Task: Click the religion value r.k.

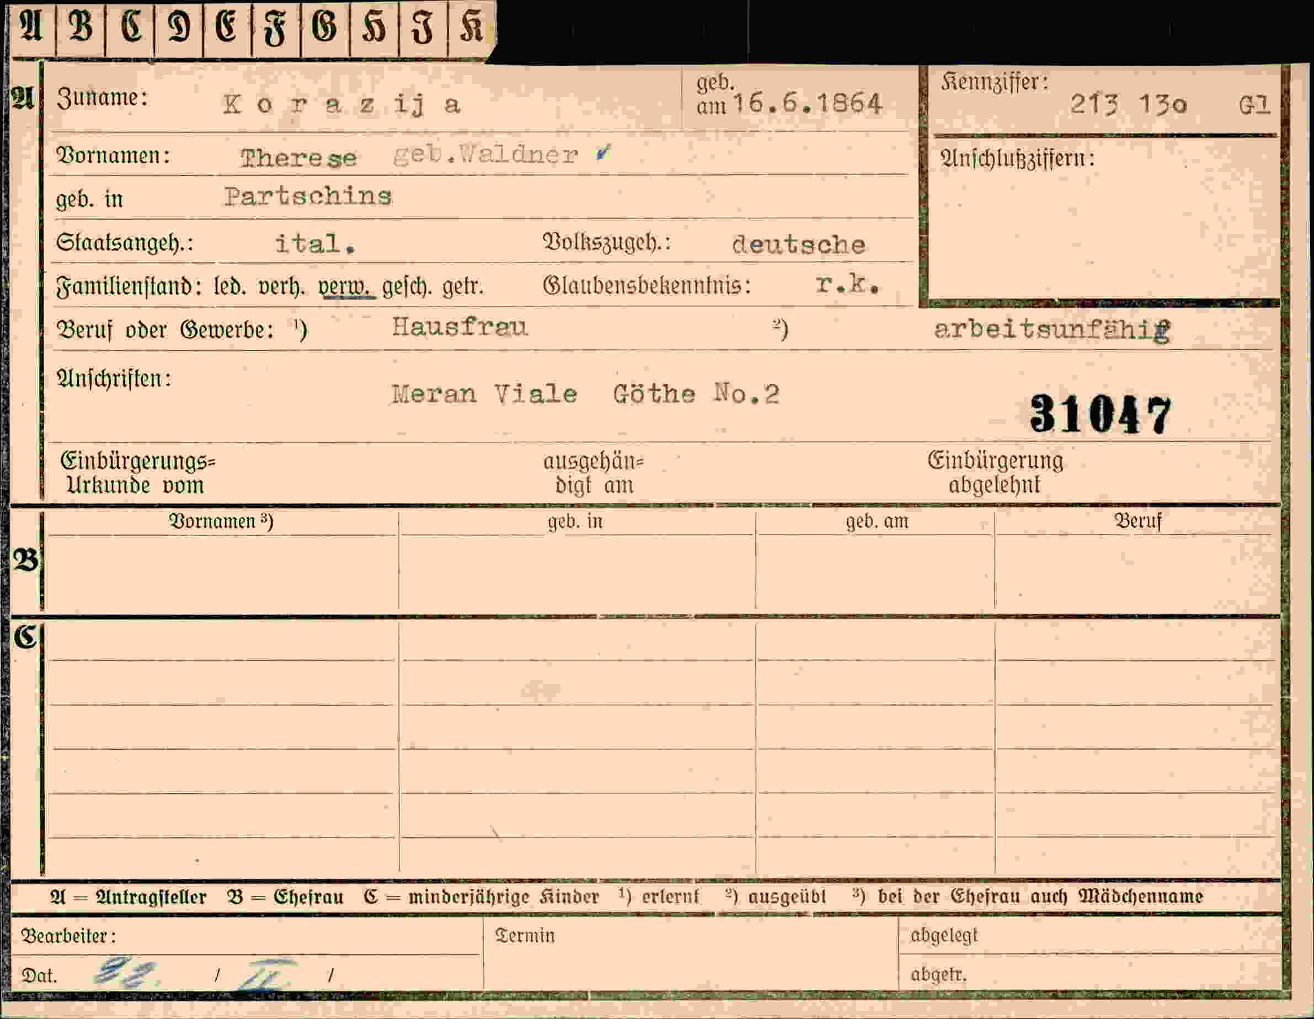Action: click(x=848, y=284)
